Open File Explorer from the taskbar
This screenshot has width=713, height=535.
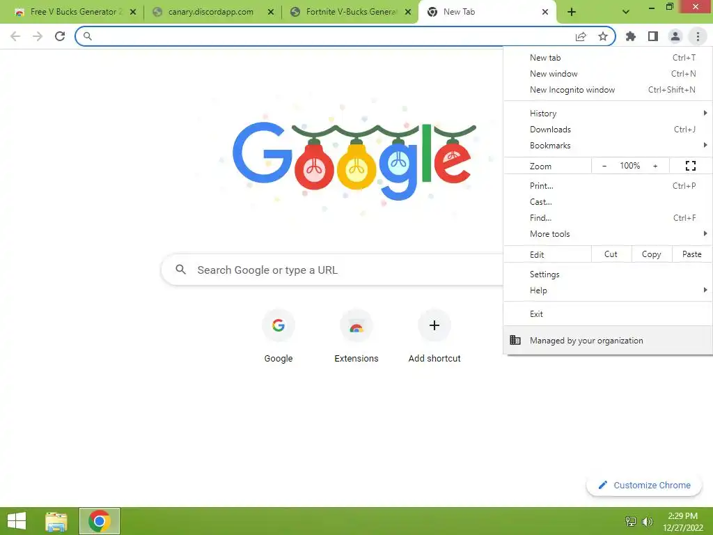pos(56,521)
